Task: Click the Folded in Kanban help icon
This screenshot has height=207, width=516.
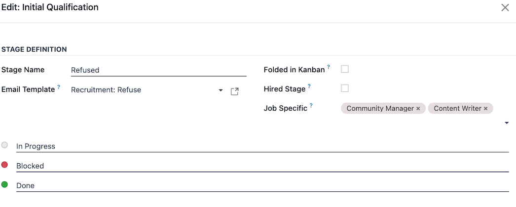Action: pos(329,67)
